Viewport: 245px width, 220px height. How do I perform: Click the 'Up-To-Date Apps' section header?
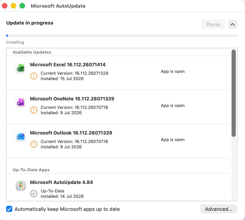pos(31,170)
